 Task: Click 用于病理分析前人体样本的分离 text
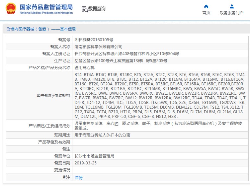[x=102, y=135]
